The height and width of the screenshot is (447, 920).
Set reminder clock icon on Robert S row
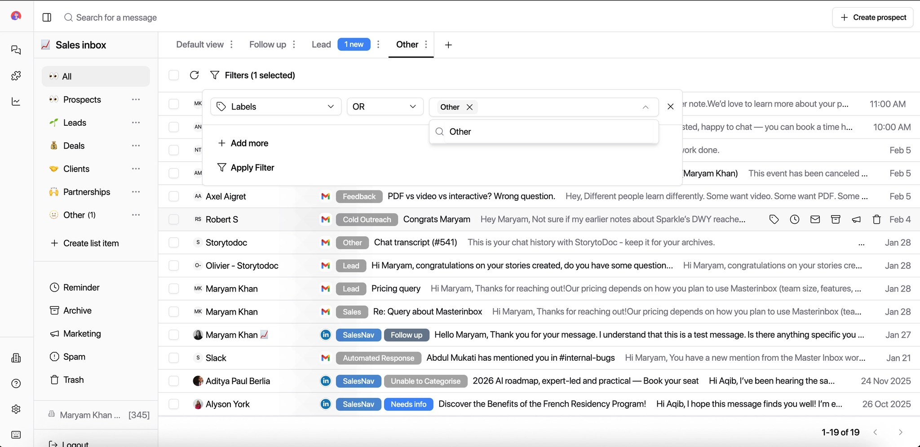tap(794, 219)
